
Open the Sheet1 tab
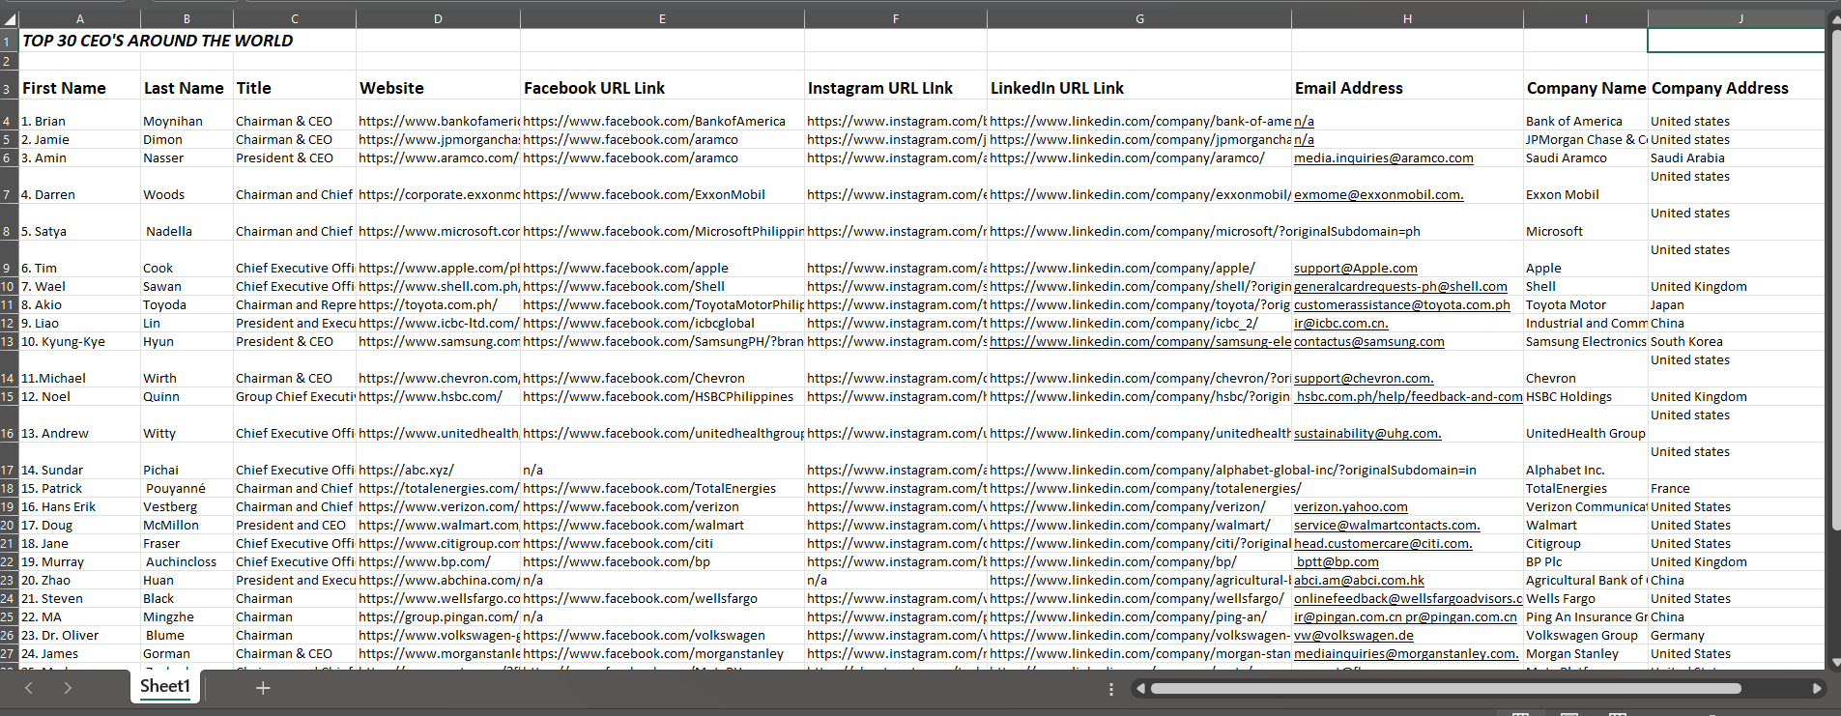click(x=165, y=686)
